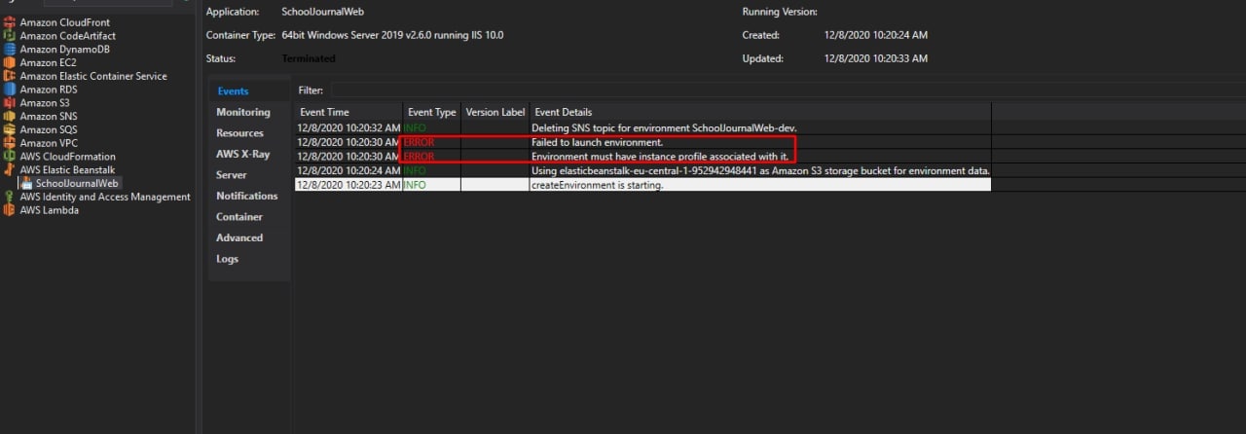The width and height of the screenshot is (1246, 434).
Task: Click the Amazon RDS icon
Action: click(10, 90)
